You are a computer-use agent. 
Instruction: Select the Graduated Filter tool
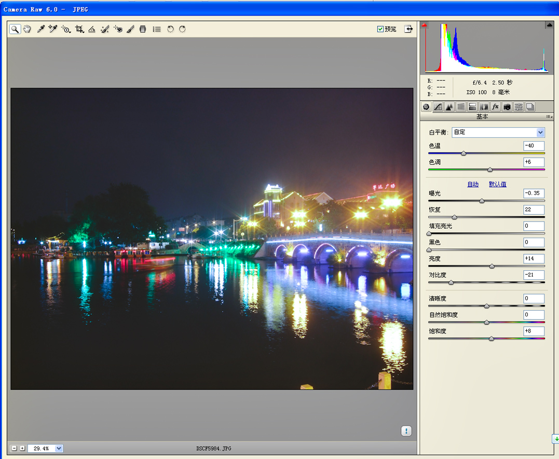(x=143, y=30)
